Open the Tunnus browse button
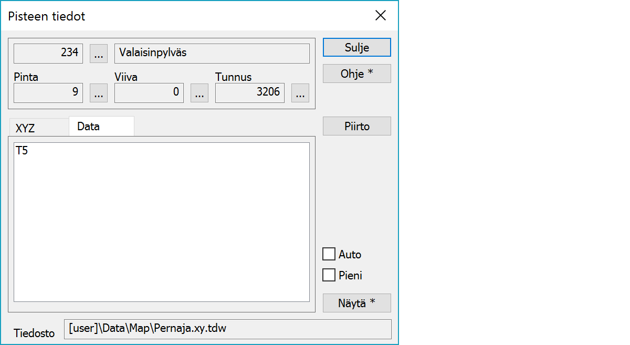 click(300, 93)
